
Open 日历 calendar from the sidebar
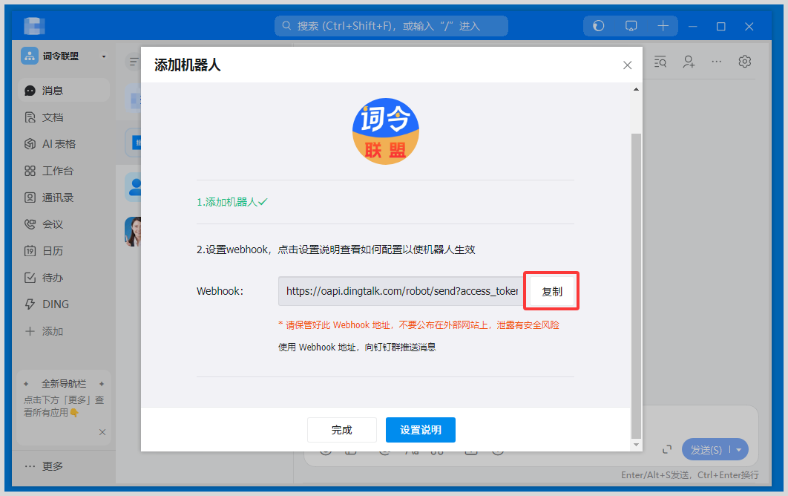click(52, 251)
